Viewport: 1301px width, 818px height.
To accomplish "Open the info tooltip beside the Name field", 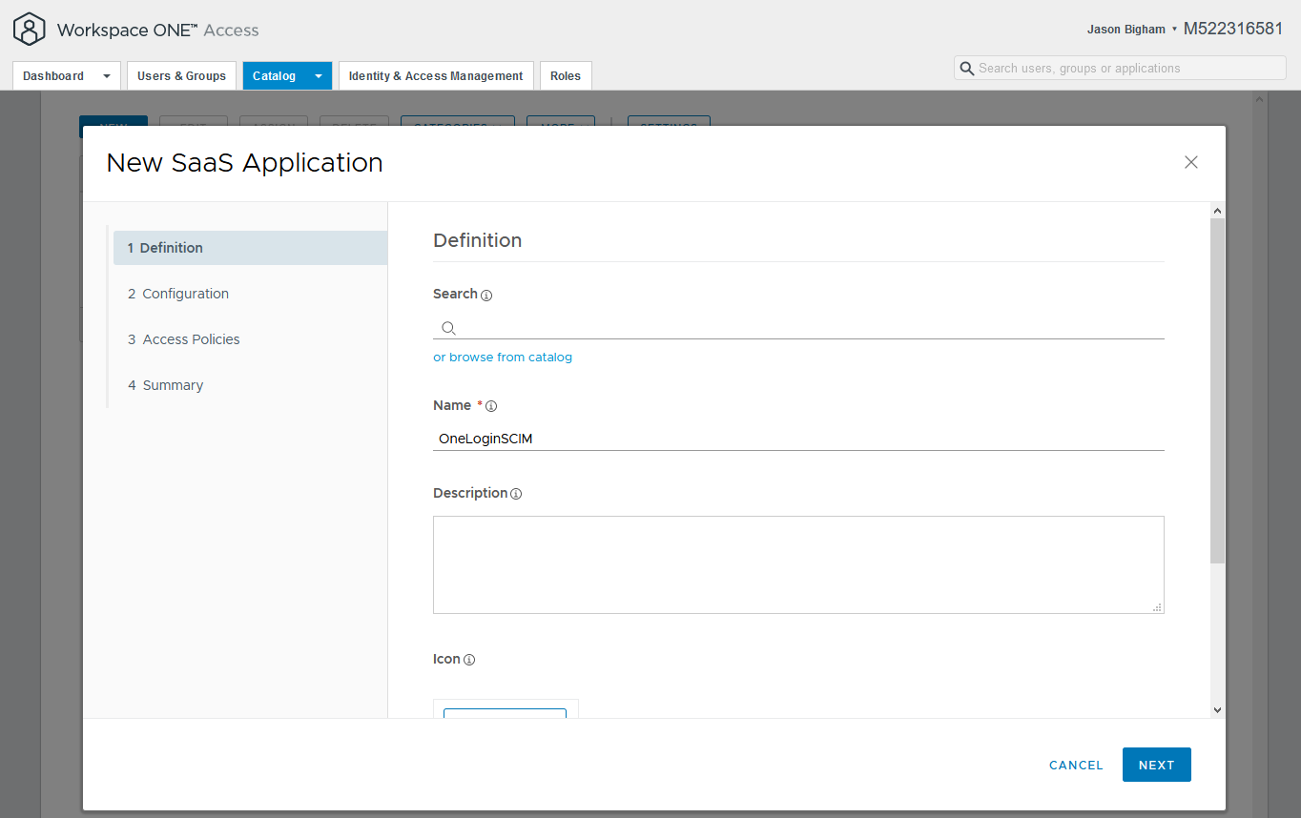I will (x=491, y=405).
